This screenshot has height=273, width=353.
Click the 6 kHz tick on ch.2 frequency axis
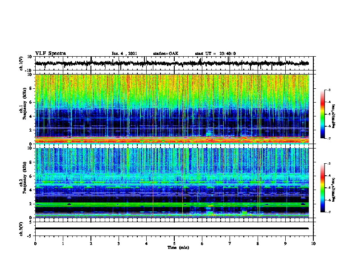(31, 176)
